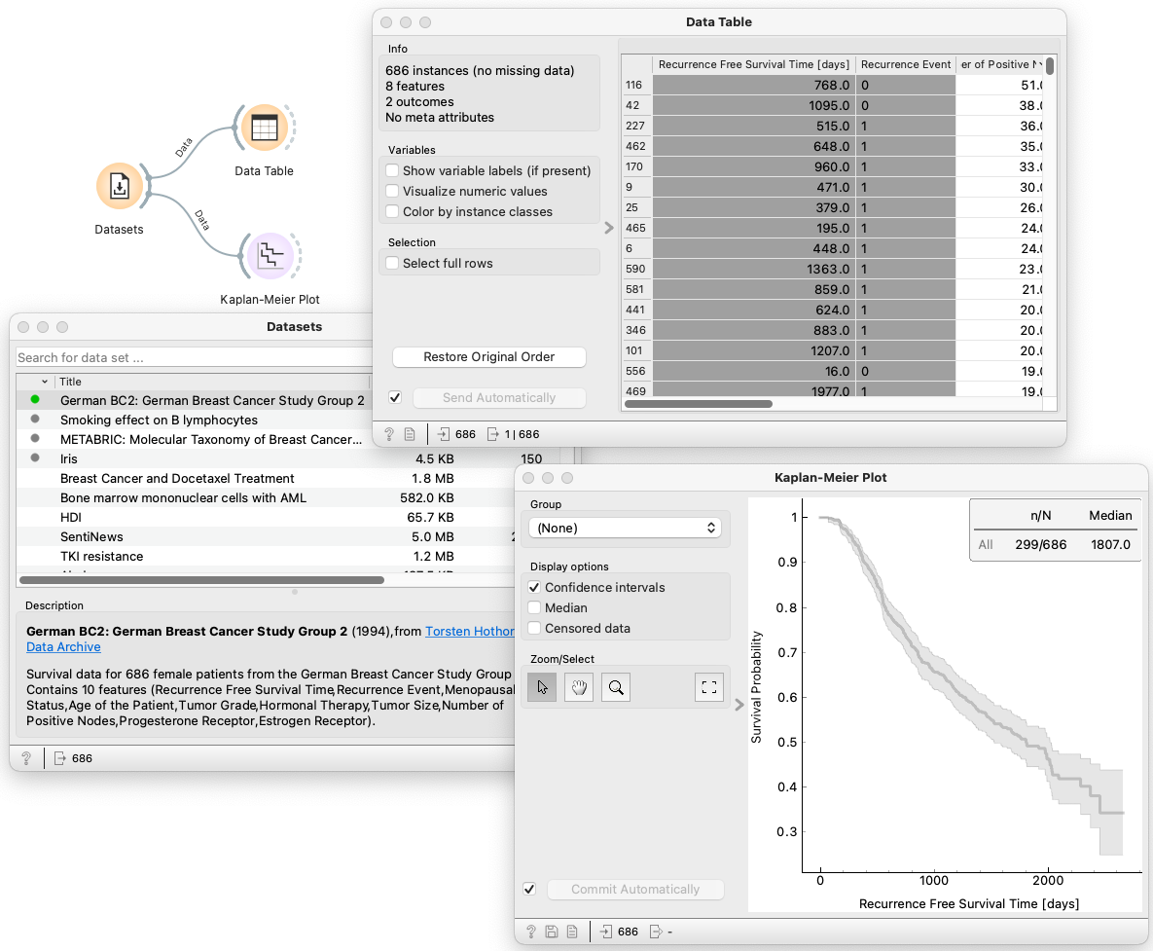Sort by Recurrence Event column header
The height and width of the screenshot is (951, 1153).
tap(905, 65)
